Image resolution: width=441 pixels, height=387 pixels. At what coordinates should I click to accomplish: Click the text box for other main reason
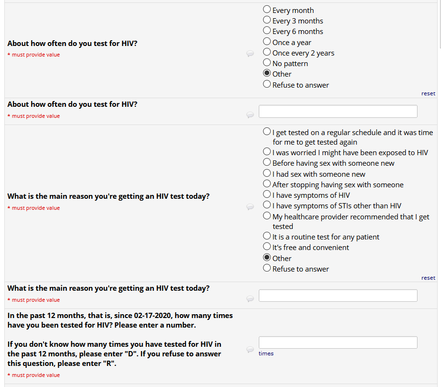338,296
